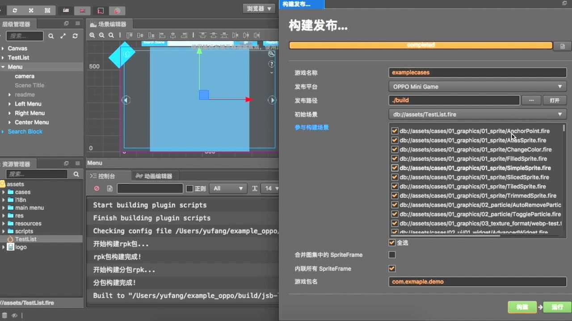Select the 构建发布 build panel tab
Image resolution: width=572 pixels, height=321 pixels.
[302, 4]
